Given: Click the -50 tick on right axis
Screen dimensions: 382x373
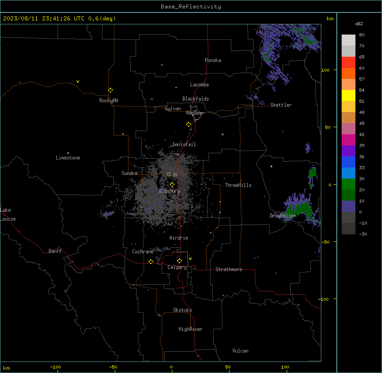Looking at the screenshot, I should [325, 242].
